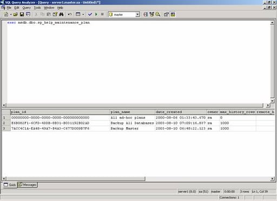Screen dimensions: 277x201
Task: Click the max_history_rows column header
Action: [238, 112]
